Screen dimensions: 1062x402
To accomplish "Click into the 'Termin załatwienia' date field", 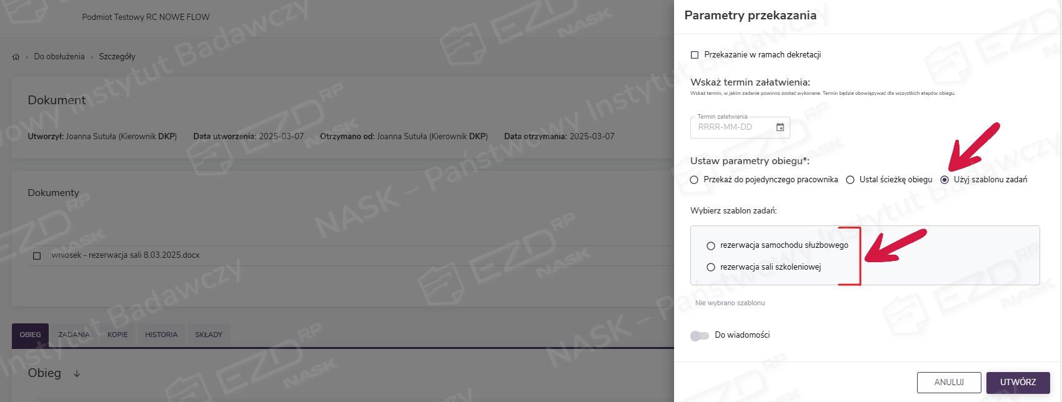I will 732,127.
